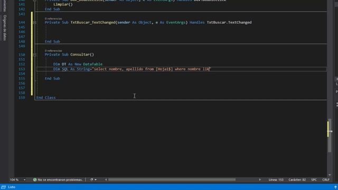
Task: Click the up-arrow icon in status bar
Action: pyautogui.click(x=335, y=187)
